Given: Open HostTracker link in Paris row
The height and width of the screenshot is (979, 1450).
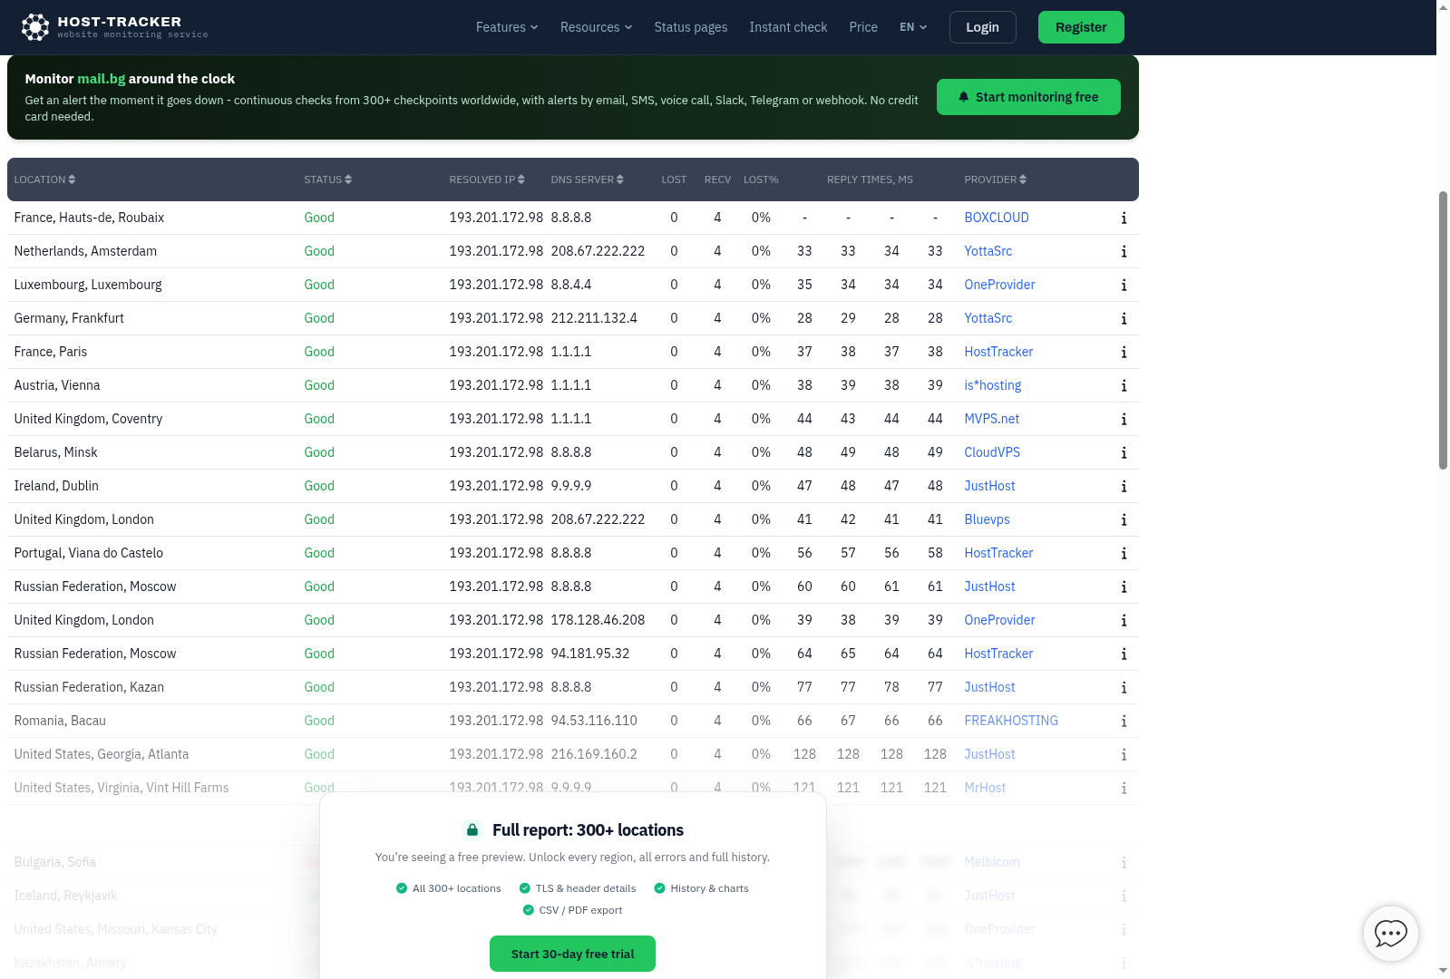Looking at the screenshot, I should point(998,352).
